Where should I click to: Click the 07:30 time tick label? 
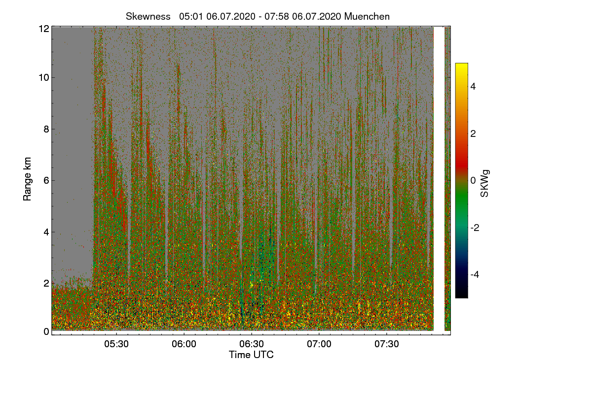pos(387,344)
